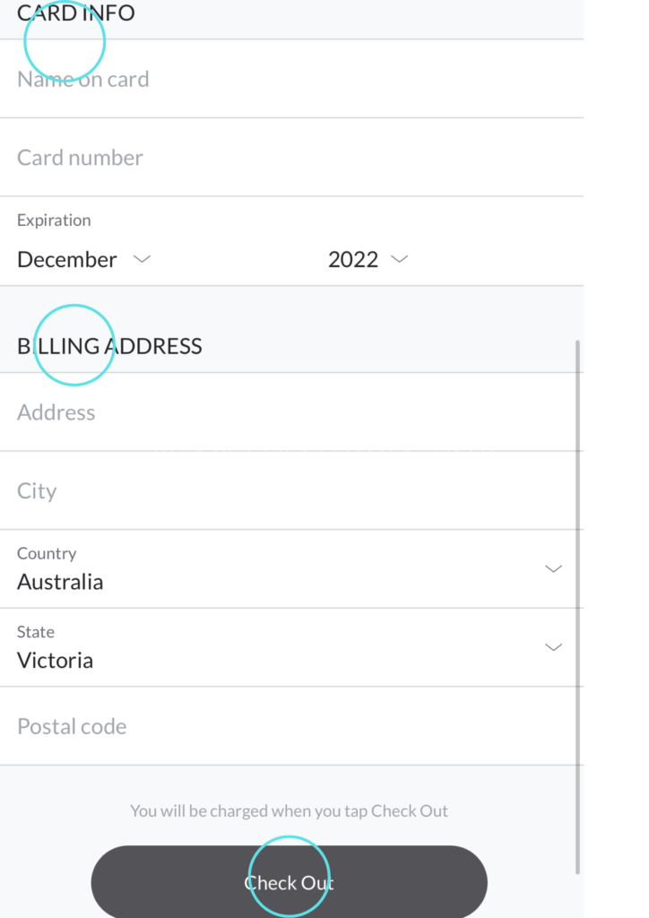Open the expiration month dropdown showing December

click(68, 259)
